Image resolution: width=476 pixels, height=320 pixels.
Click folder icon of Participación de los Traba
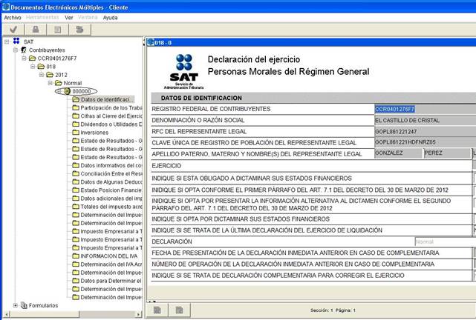(x=76, y=107)
